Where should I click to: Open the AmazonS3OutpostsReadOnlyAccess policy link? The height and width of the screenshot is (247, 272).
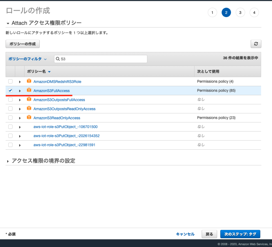(64, 109)
